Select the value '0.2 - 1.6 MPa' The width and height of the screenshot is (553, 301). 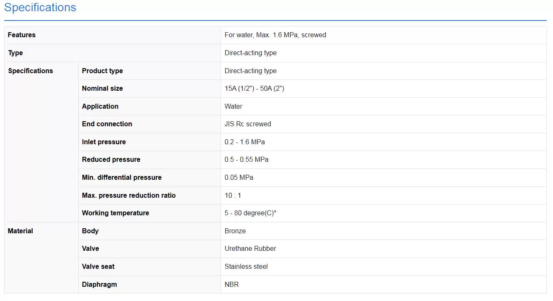[x=245, y=142]
